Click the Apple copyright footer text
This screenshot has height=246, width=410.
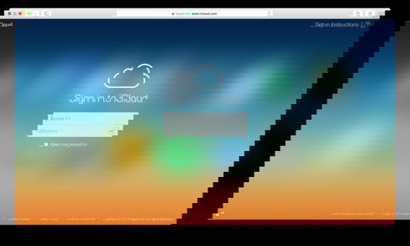(138, 219)
